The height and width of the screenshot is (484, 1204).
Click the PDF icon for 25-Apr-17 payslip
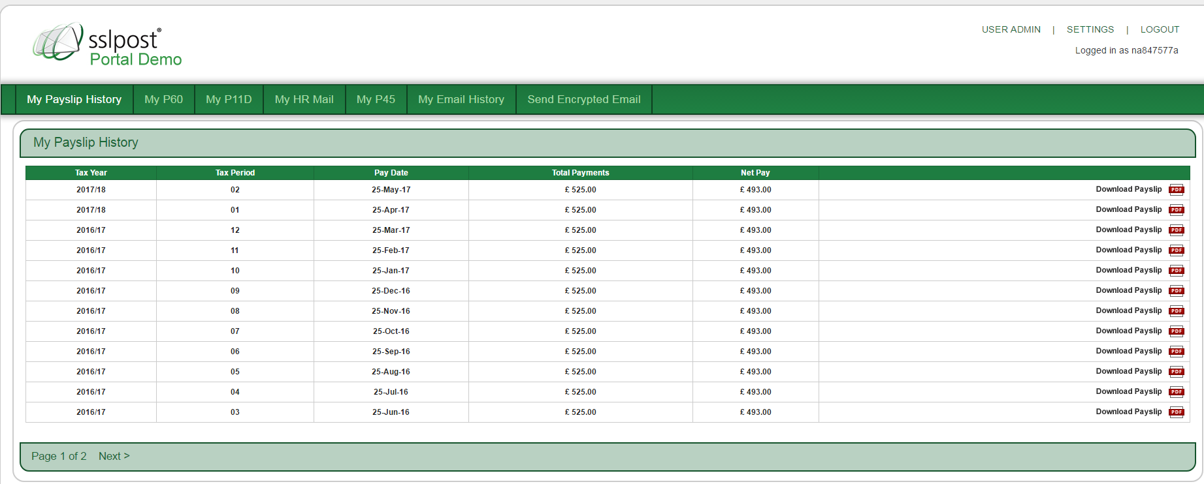[x=1176, y=210]
